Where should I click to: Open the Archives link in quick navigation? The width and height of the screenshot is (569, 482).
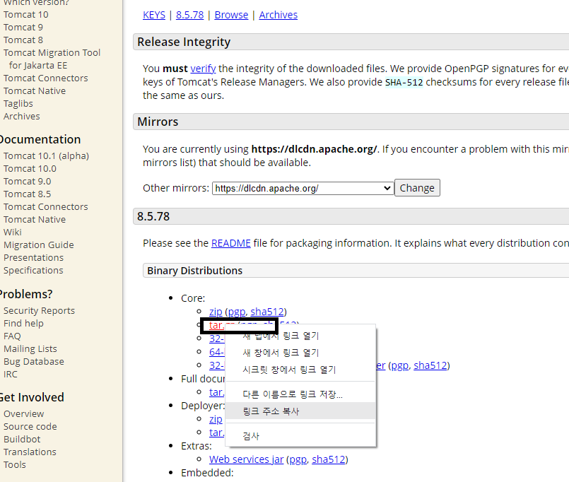coord(278,15)
